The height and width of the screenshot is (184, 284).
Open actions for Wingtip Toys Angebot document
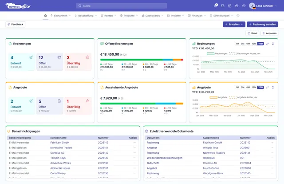click(x=272, y=148)
